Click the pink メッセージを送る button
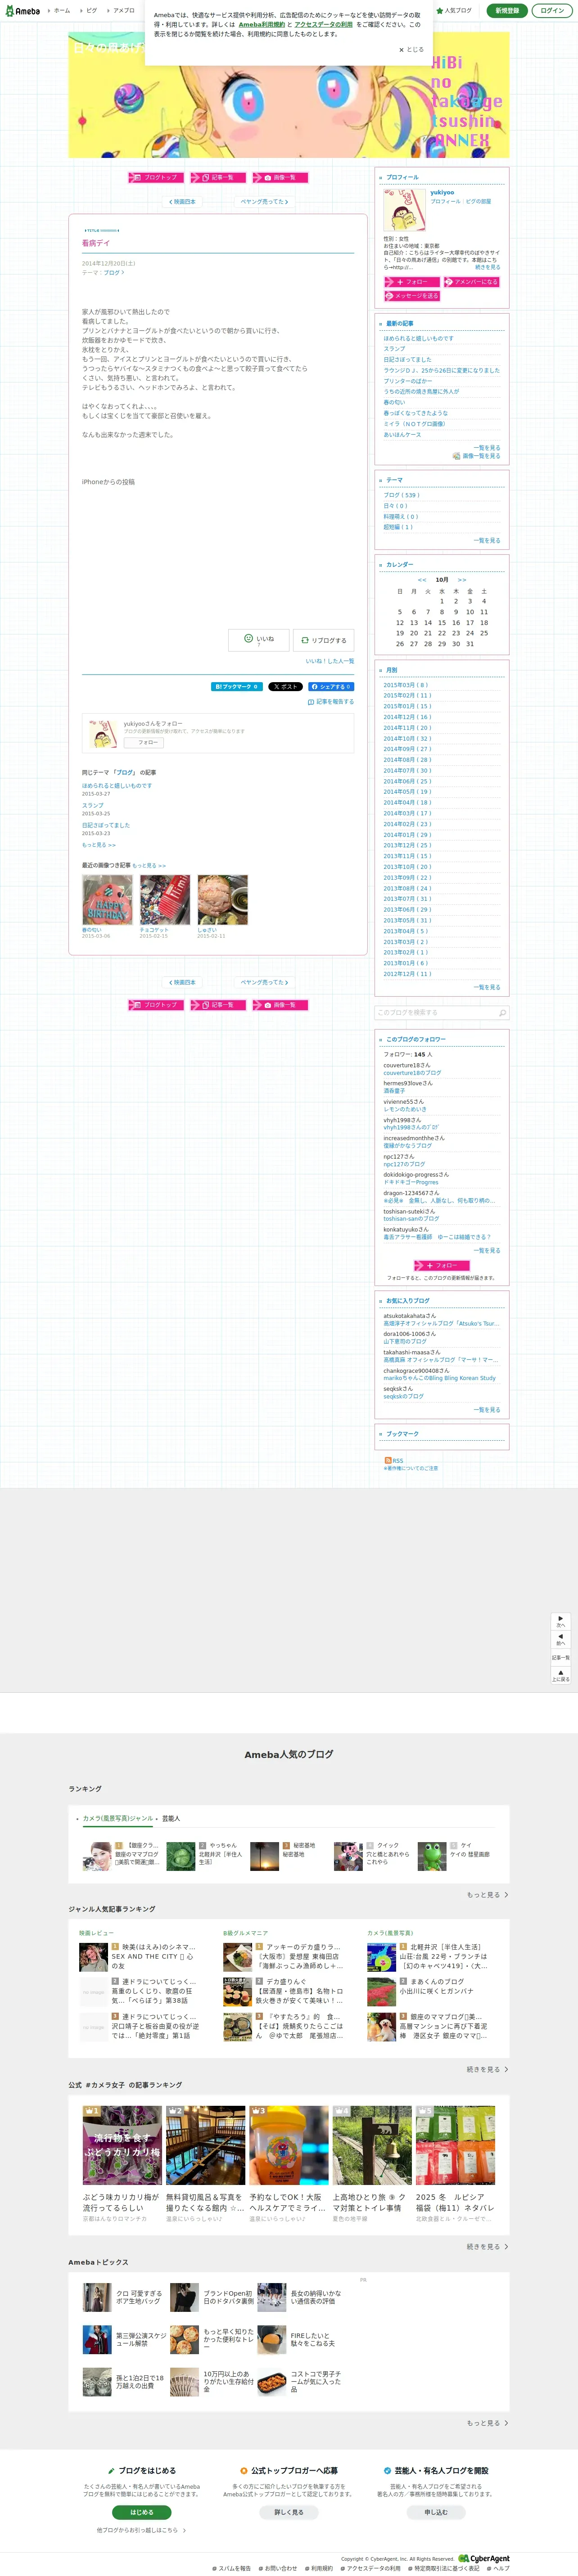Screen dimensions: 578x2576 (412, 296)
